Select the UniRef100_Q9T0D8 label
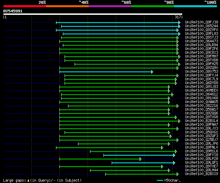Image resolution: width=220 pixels, height=183 pixels. 201,60
